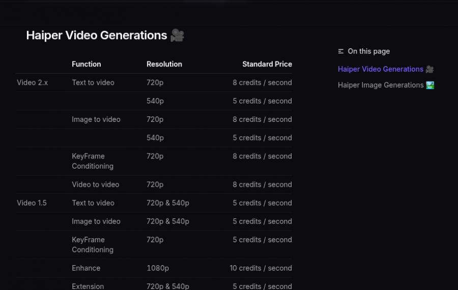Click the 1080p resolution cell
The width and height of the screenshot is (458, 290).
tap(158, 268)
